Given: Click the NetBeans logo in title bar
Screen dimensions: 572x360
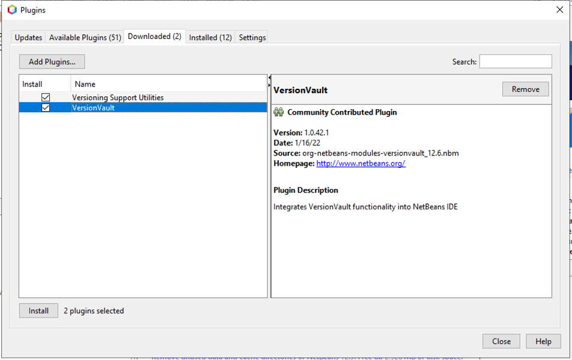Looking at the screenshot, I should click(x=12, y=10).
